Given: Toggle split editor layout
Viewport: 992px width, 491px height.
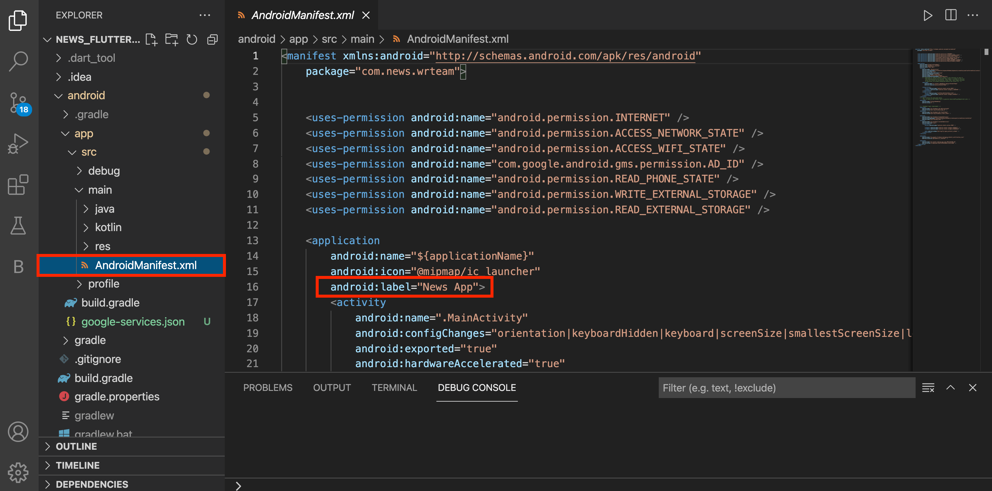Looking at the screenshot, I should coord(950,15).
